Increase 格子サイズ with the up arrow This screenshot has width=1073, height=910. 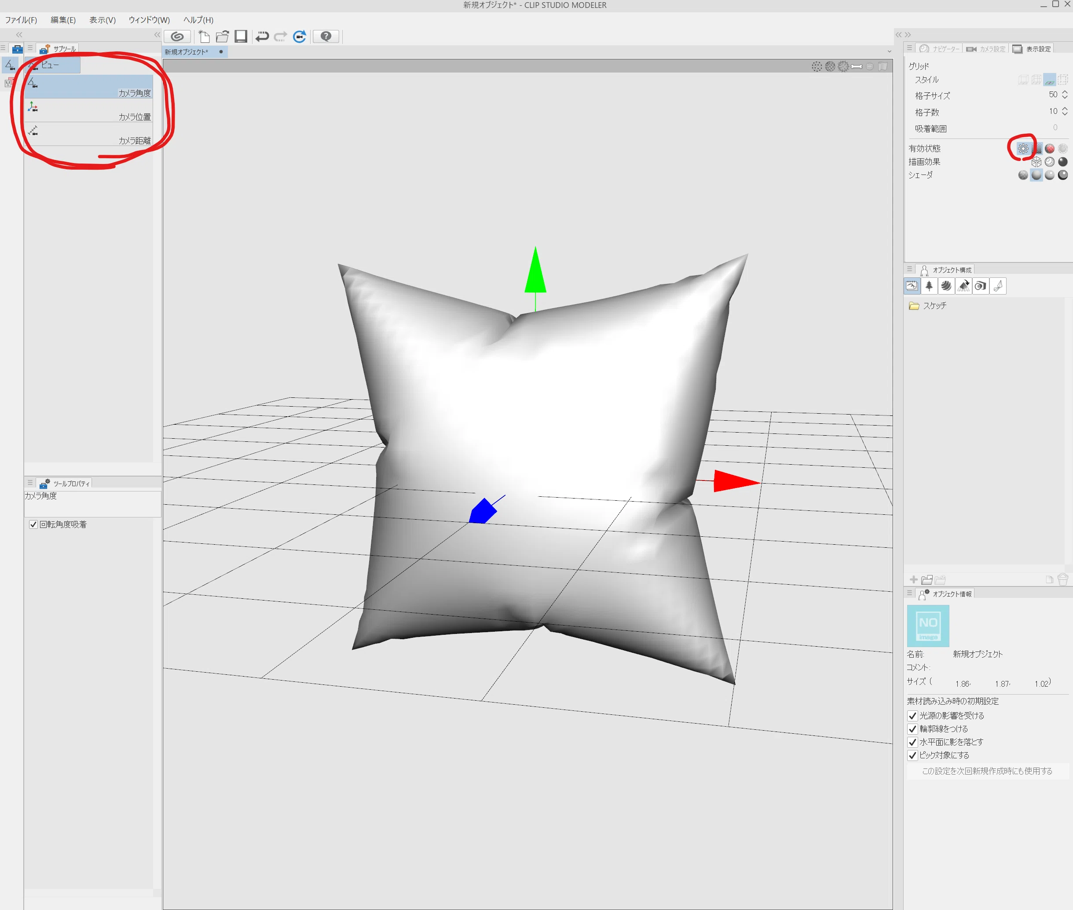tap(1065, 92)
